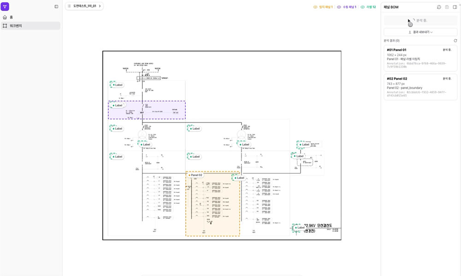Click the 분석 중 analysis button
Image resolution: width=461 pixels, height=276 pixels.
pyautogui.click(x=420, y=21)
